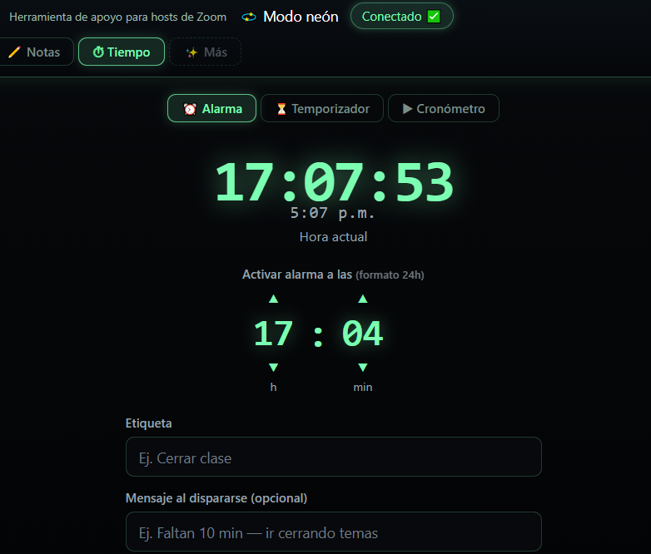Focus the Etiqueta input field
651x554 pixels.
coord(334,457)
